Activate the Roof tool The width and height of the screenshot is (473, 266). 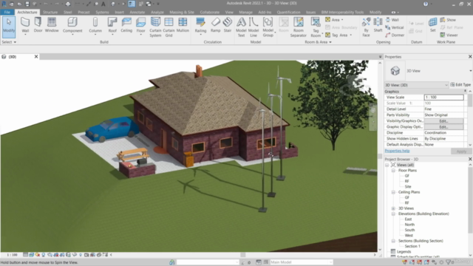click(112, 26)
